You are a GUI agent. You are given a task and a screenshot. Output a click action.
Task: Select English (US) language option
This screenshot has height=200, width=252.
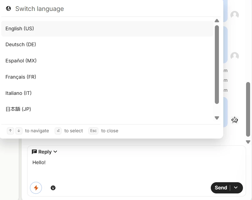coord(107,29)
